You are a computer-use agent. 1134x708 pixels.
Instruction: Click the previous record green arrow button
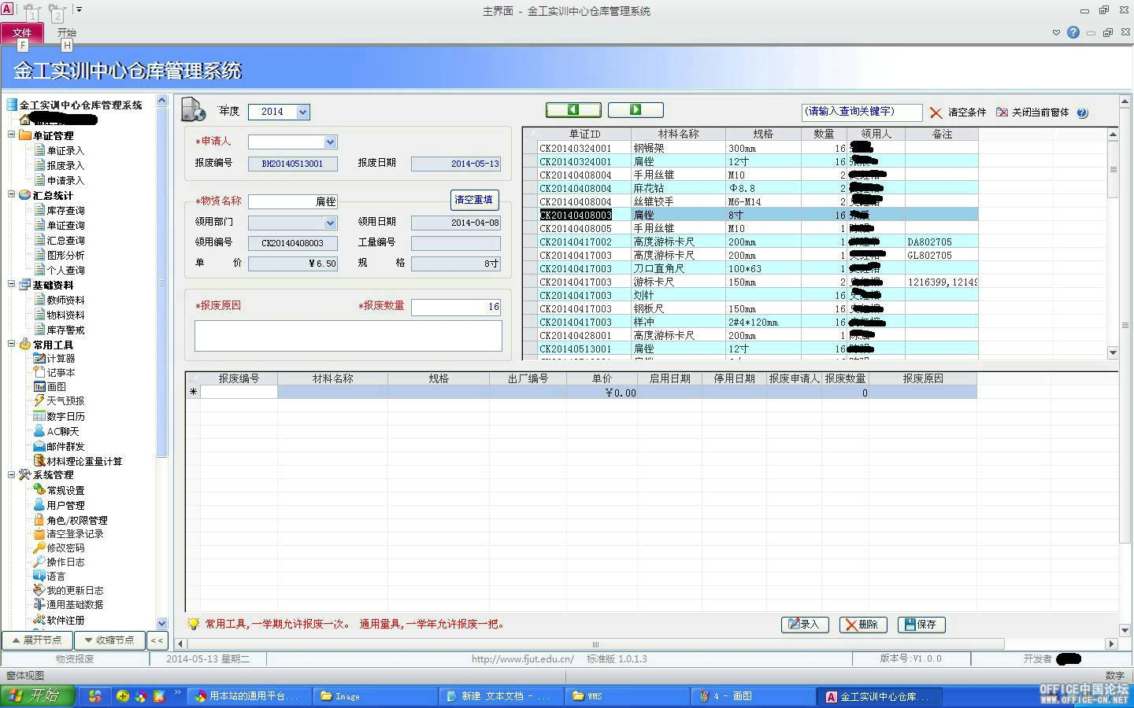click(573, 110)
